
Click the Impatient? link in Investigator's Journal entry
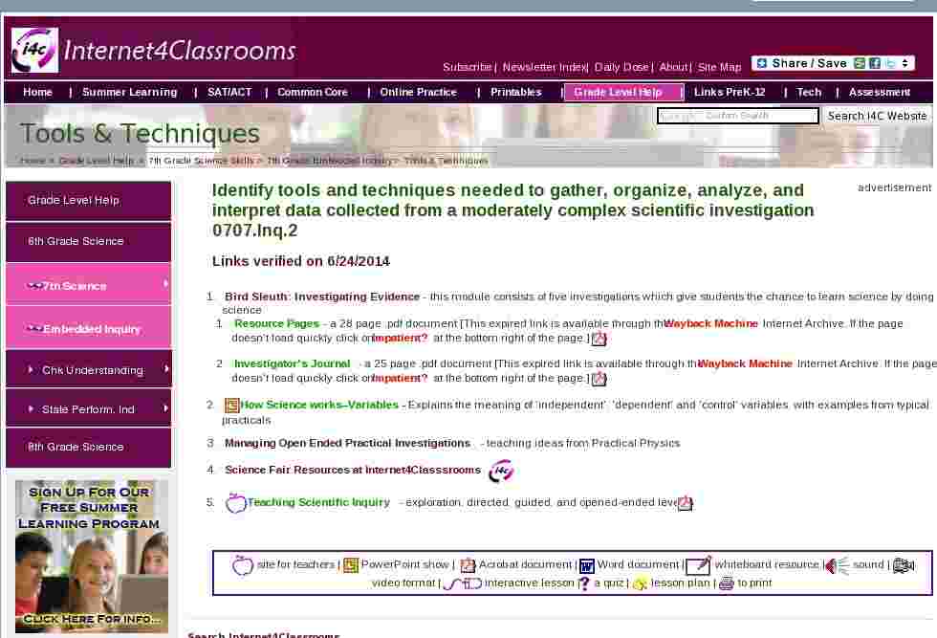tap(401, 379)
